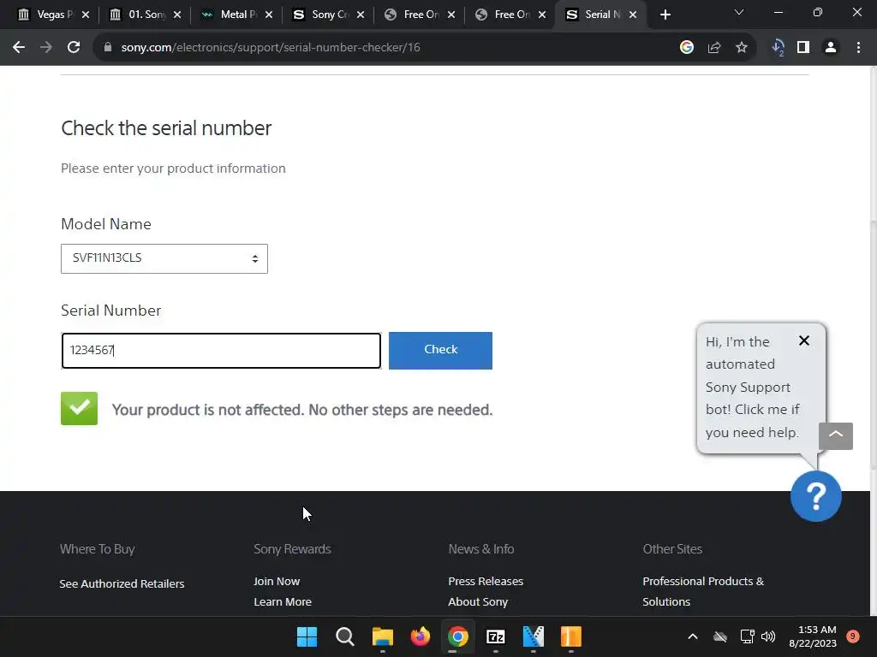877x657 pixels.
Task: Click the Serial Number input field
Action: [222, 351]
